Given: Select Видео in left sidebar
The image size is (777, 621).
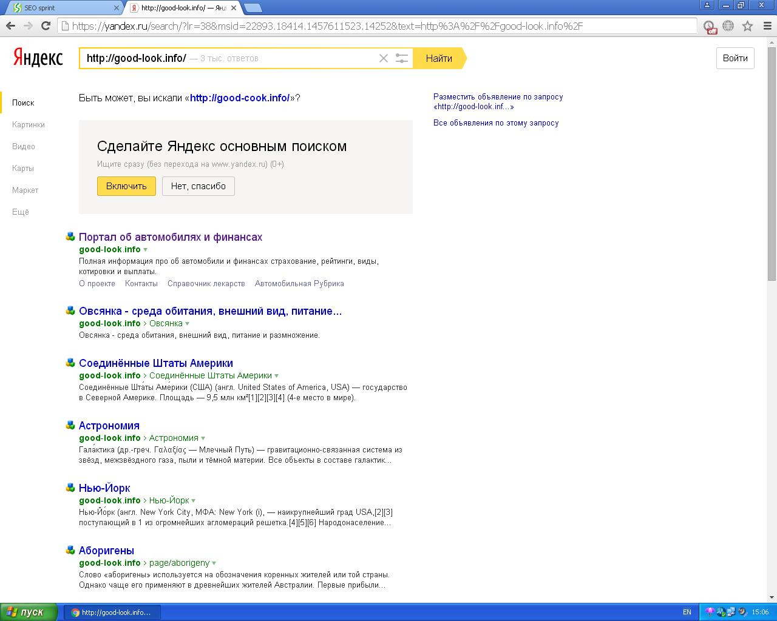Looking at the screenshot, I should pos(24,146).
